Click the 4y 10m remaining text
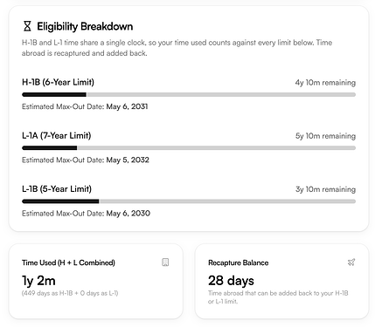375x327 pixels. [x=325, y=83]
